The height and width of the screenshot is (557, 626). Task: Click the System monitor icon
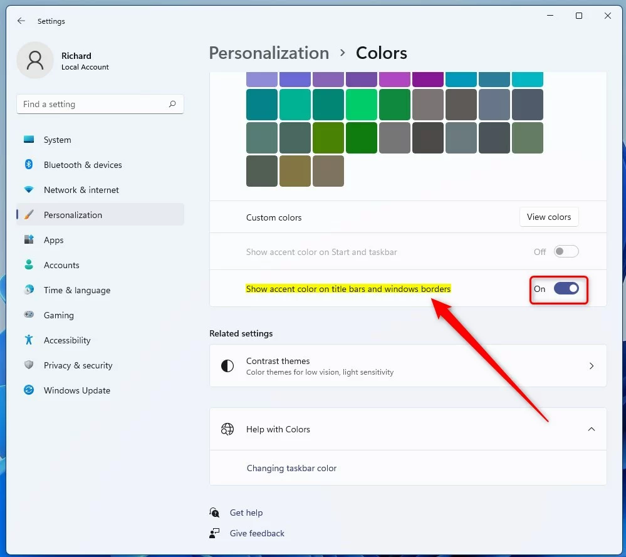(x=29, y=139)
